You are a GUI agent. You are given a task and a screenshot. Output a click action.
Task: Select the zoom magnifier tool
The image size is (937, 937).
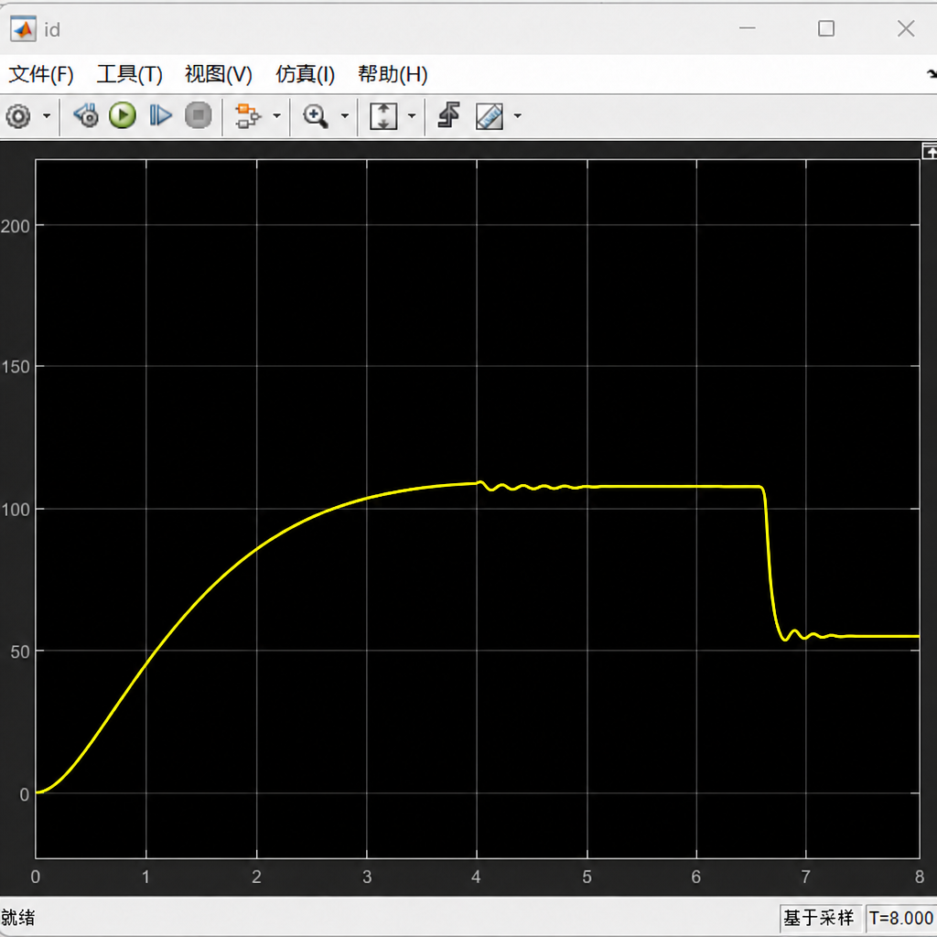click(x=316, y=116)
